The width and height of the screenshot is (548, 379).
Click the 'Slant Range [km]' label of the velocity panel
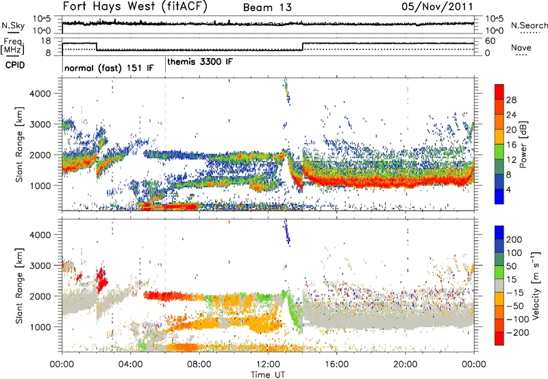(19, 285)
